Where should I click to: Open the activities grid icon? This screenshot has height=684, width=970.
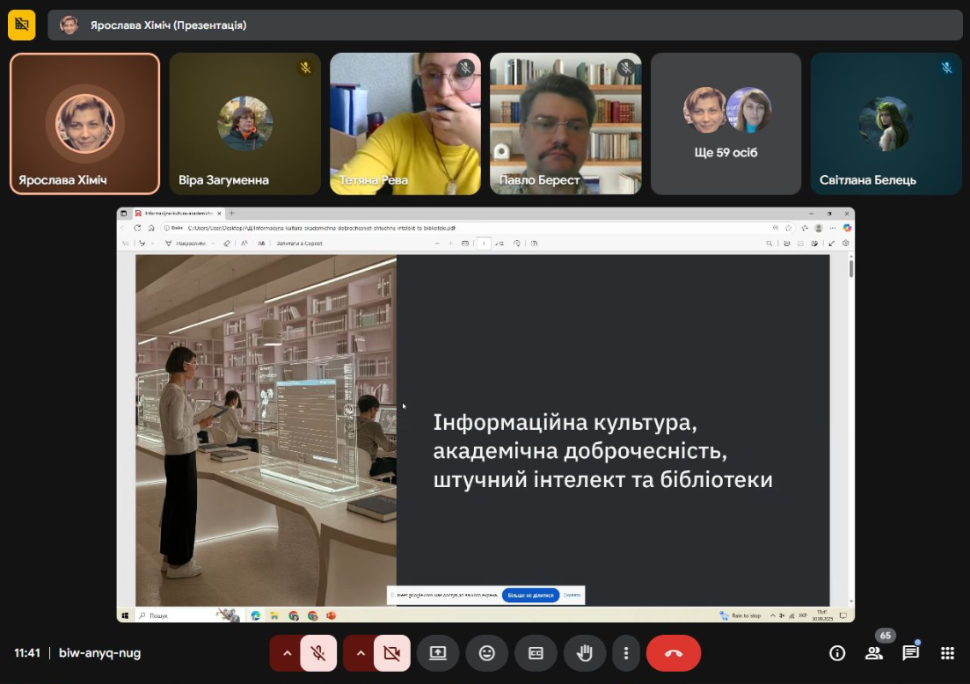click(947, 653)
